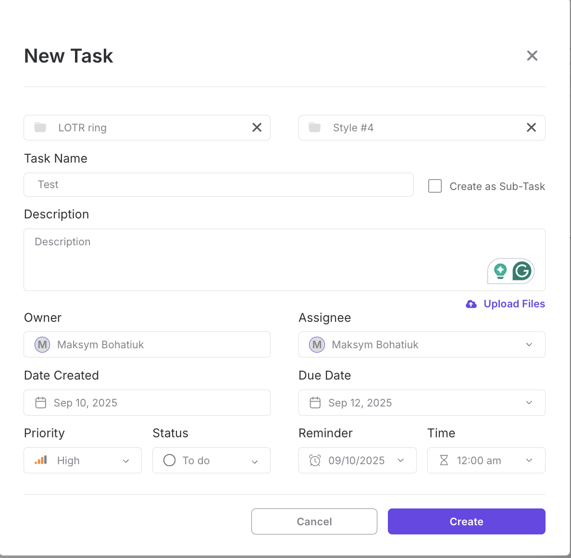This screenshot has width=571, height=558.
Task: Remove the Style #4 selection
Action: [x=531, y=127]
